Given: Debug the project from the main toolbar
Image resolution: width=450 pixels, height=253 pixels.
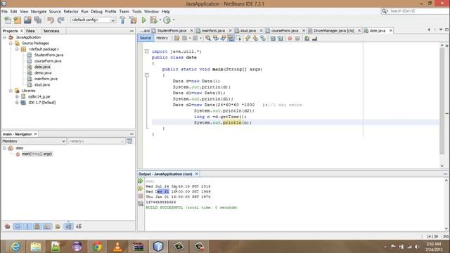Looking at the screenshot, I should click(153, 20).
